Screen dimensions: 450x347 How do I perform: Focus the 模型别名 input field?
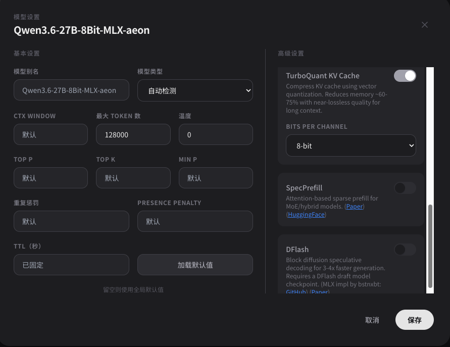[x=71, y=90]
